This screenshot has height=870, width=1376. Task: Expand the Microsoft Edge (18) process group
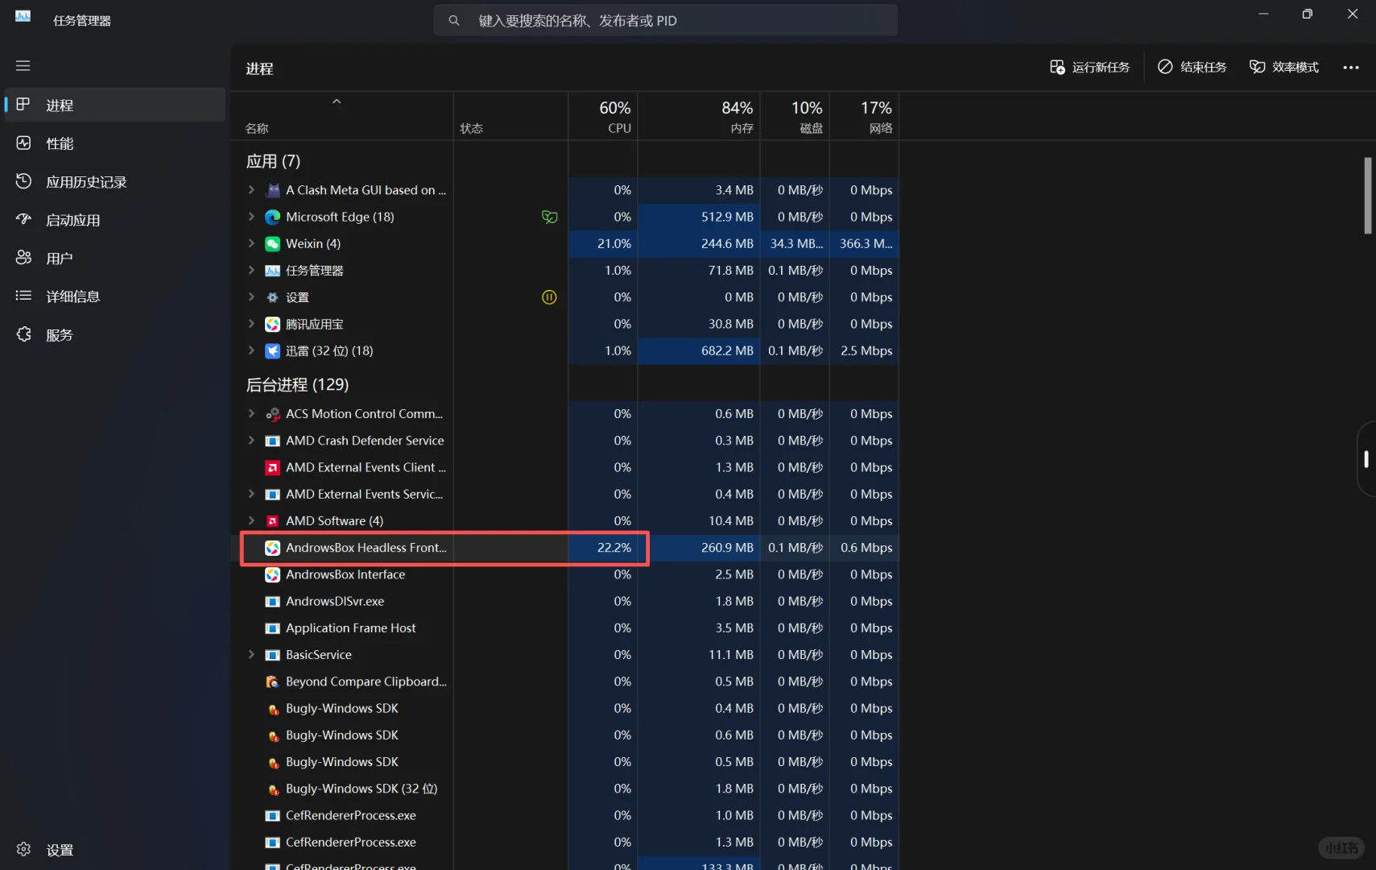[251, 217]
